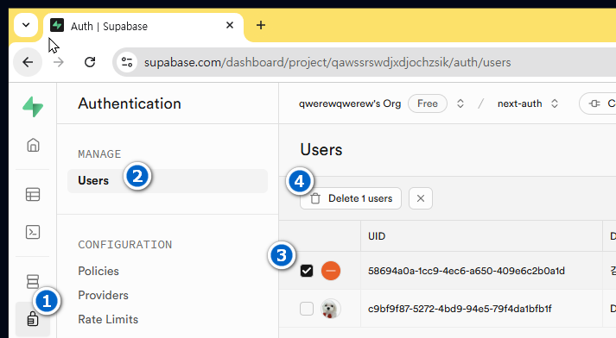Open the tab search dropdown arrow
616x338 pixels.
coord(26,25)
